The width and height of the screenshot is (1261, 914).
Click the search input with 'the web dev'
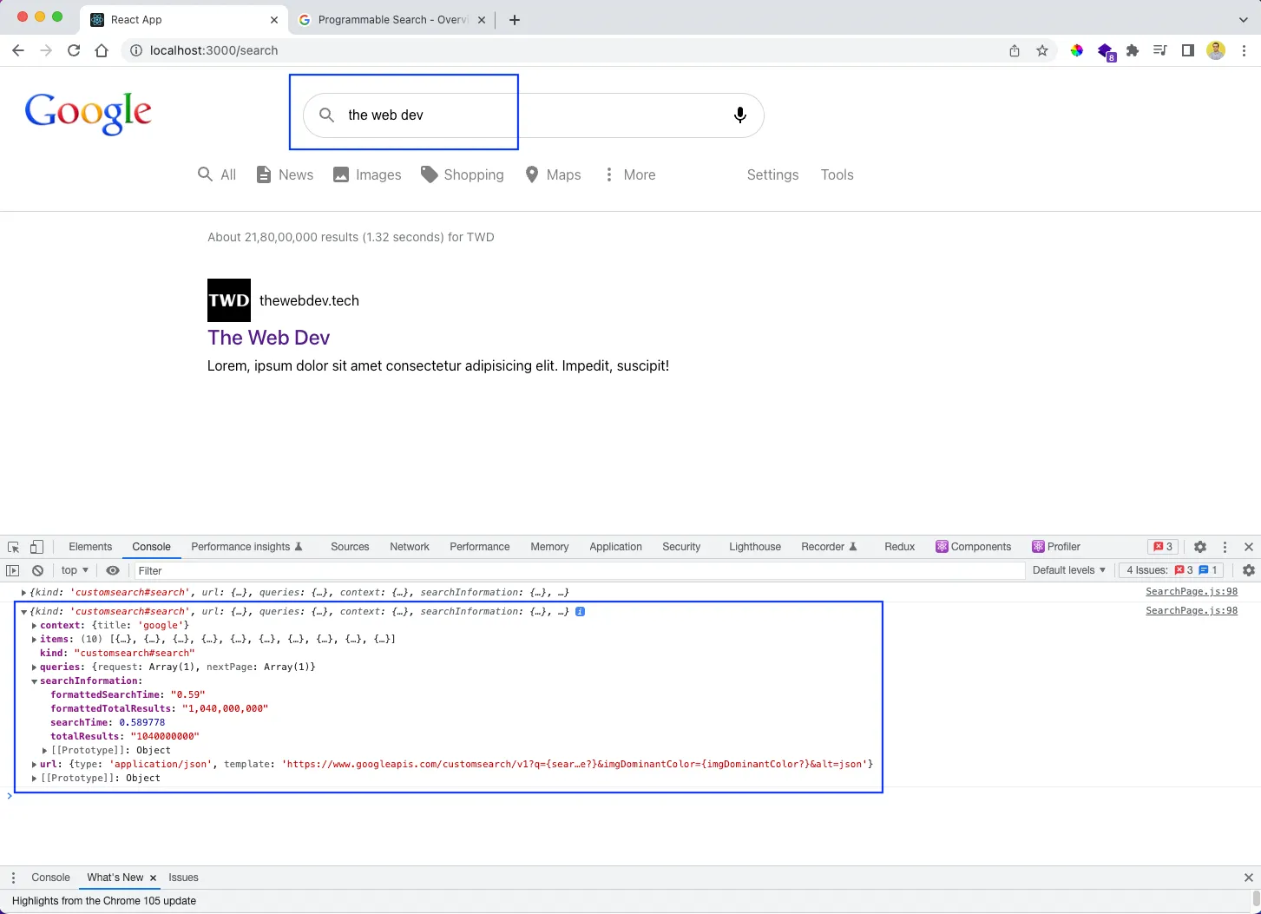(x=534, y=115)
